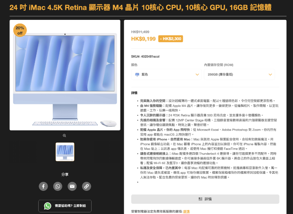Click the 如果你愛用 iPhone bullet point
This screenshot has width=293, height=214.
(208, 144)
